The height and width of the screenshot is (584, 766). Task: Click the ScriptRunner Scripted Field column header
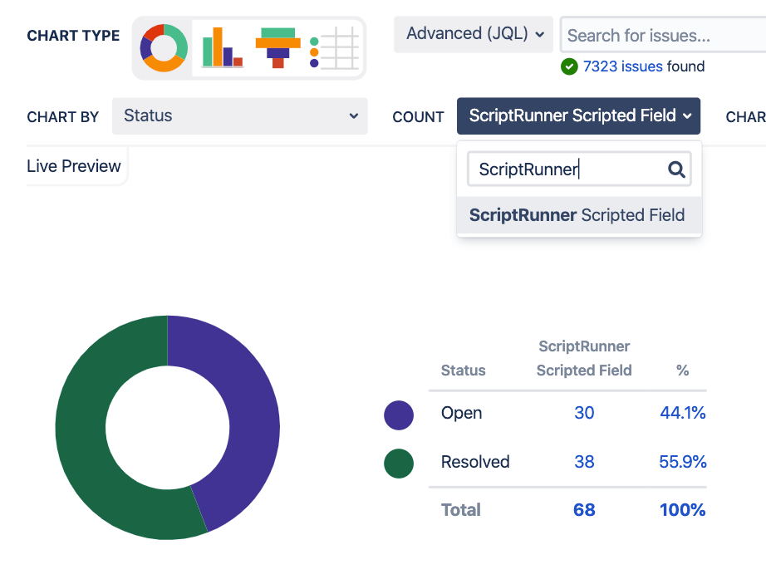coord(584,358)
